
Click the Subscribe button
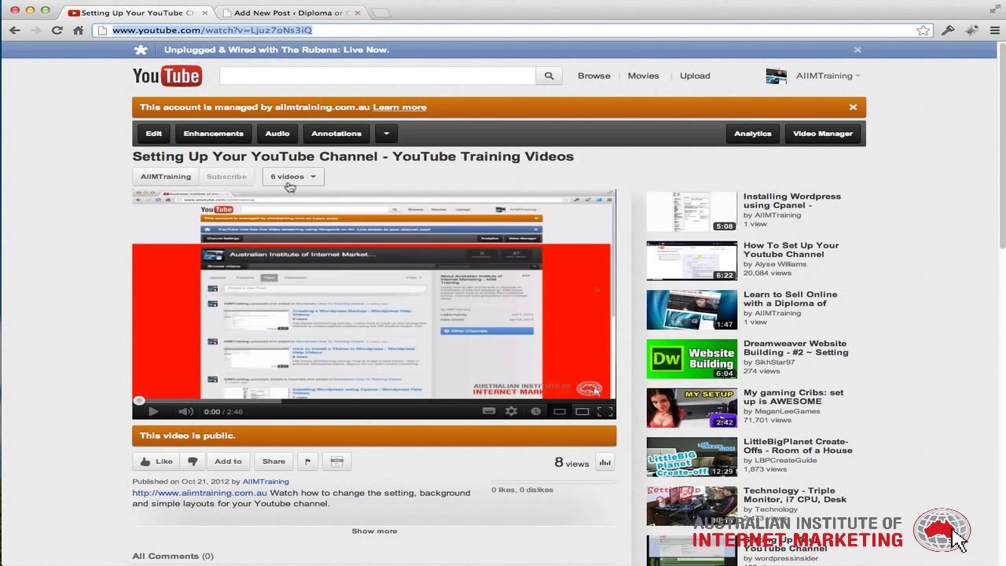tap(226, 177)
